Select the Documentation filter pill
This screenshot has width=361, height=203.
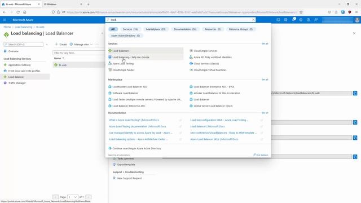[x=185, y=29]
